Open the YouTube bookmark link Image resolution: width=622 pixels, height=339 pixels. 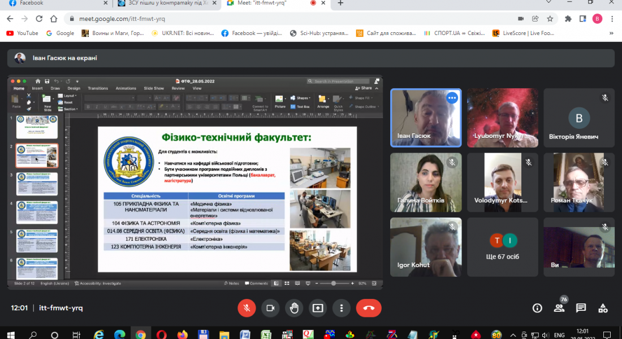tap(23, 33)
